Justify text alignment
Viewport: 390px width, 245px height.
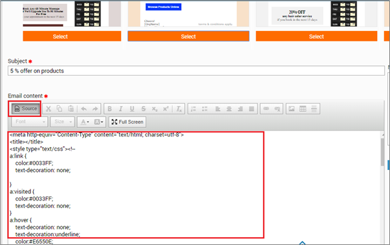click(x=252, y=109)
